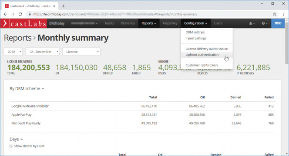Collapse the Days section
Viewport: 289px width, 156px height.
click(x=16, y=139)
